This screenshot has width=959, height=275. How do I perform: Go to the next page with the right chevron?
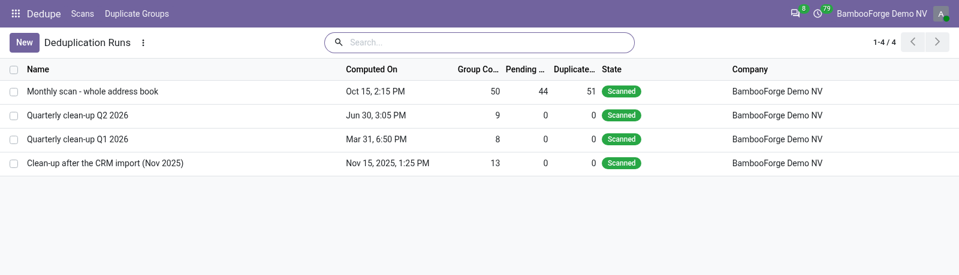coord(937,42)
